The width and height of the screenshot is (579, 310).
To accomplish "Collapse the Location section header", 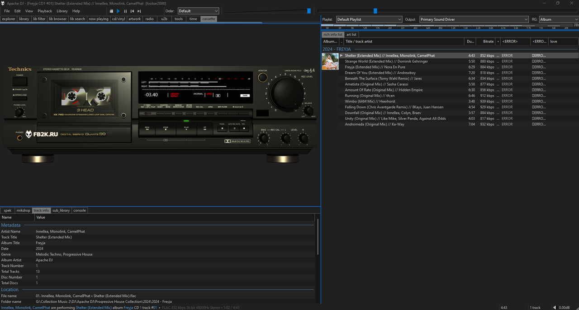I will pos(10,289).
